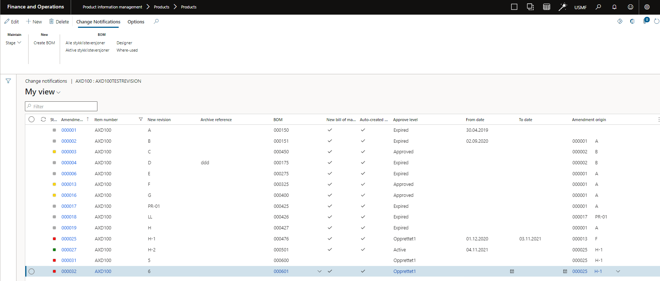The image size is (660, 281).
Task: Toggle the Auto-created check for 000025
Action: (x=363, y=239)
